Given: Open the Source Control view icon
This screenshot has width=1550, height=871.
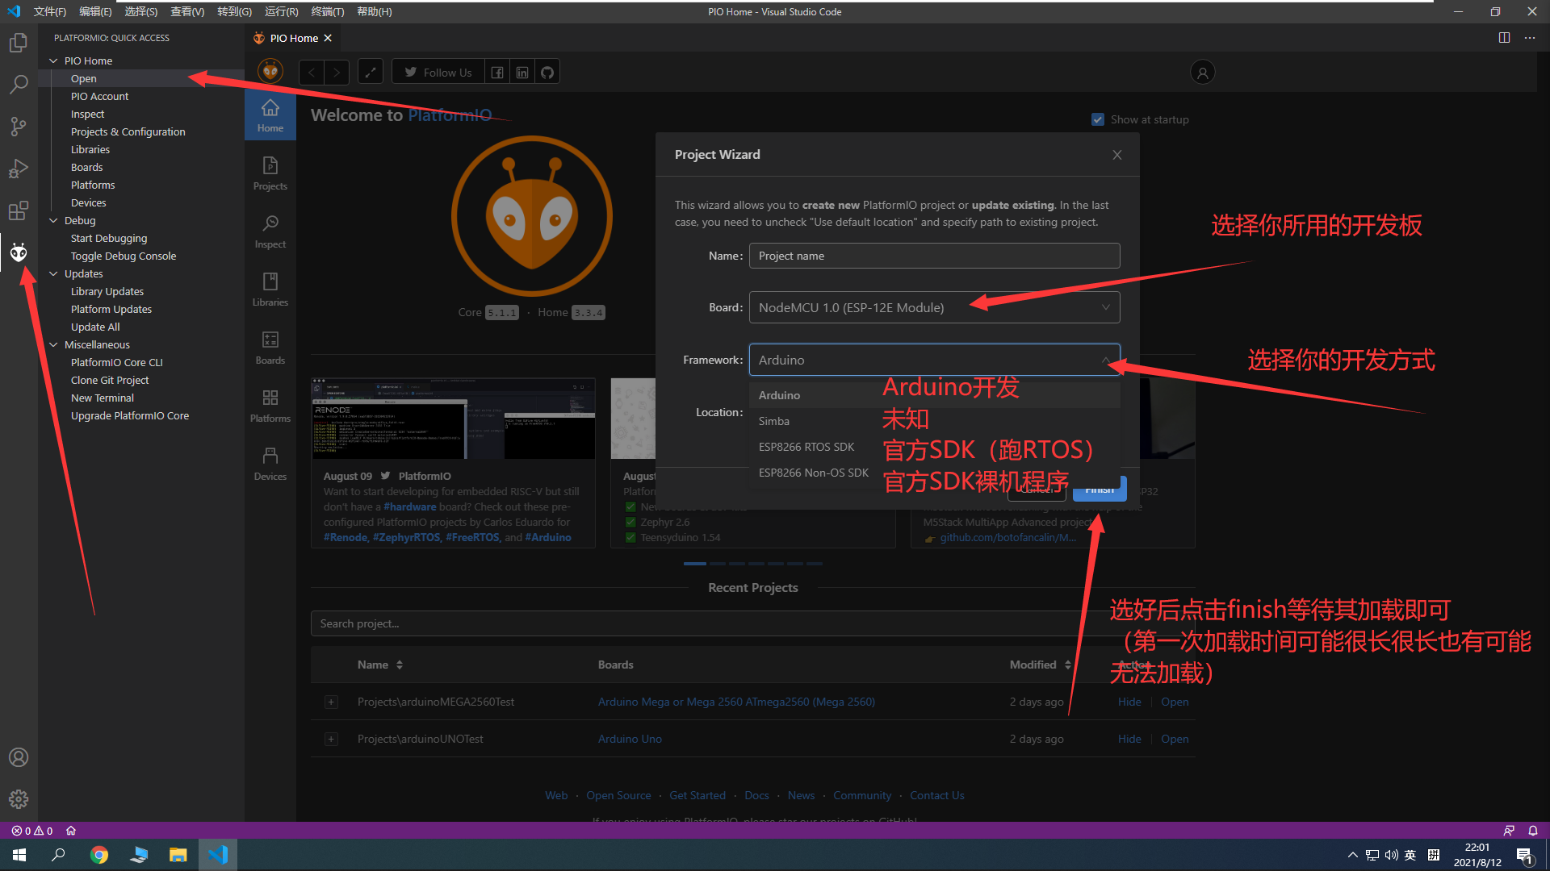Looking at the screenshot, I should [19, 127].
